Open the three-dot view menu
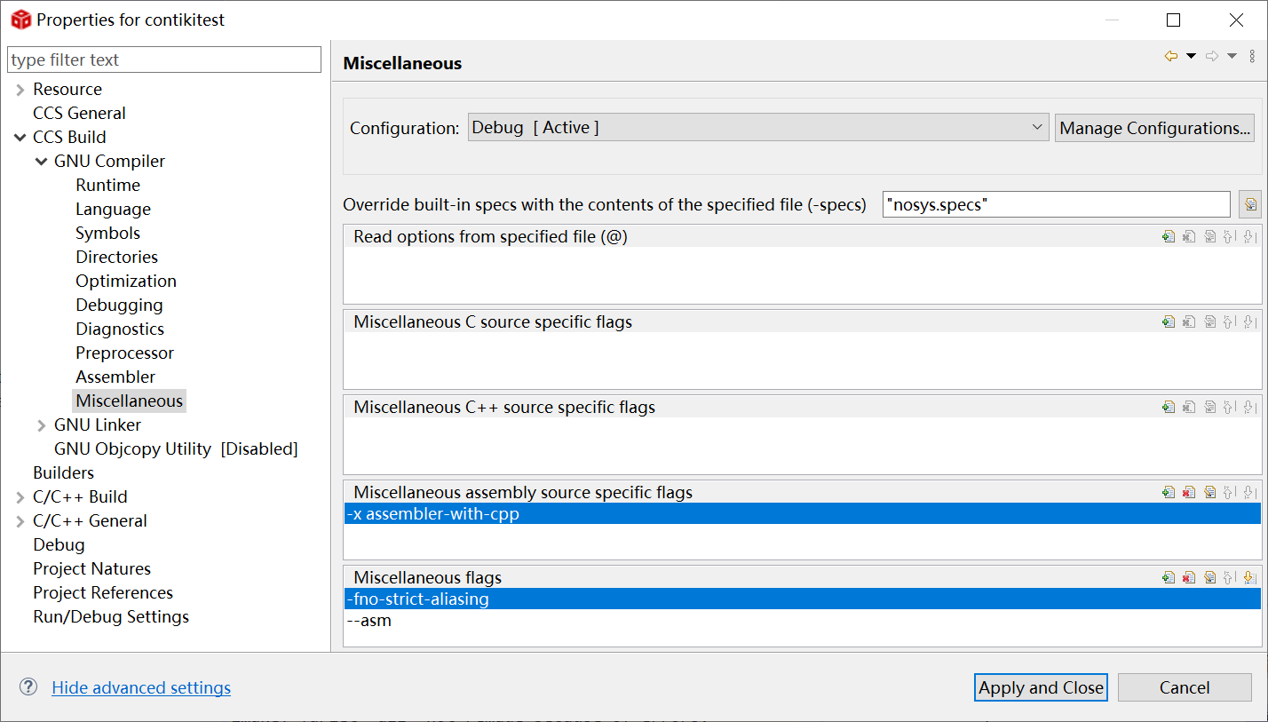Screen dimensions: 1268x722 [1252, 56]
